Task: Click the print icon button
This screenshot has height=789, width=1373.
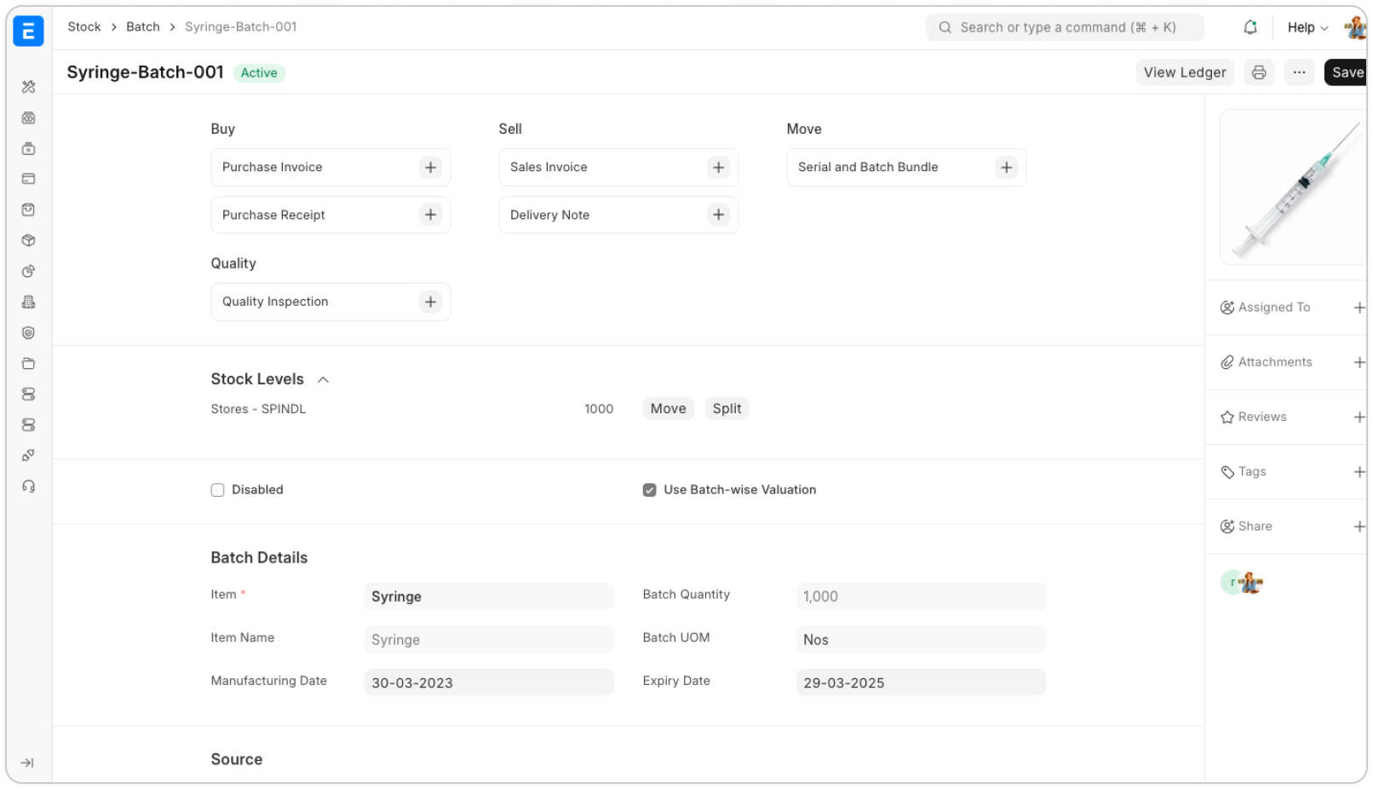Action: coord(1258,72)
